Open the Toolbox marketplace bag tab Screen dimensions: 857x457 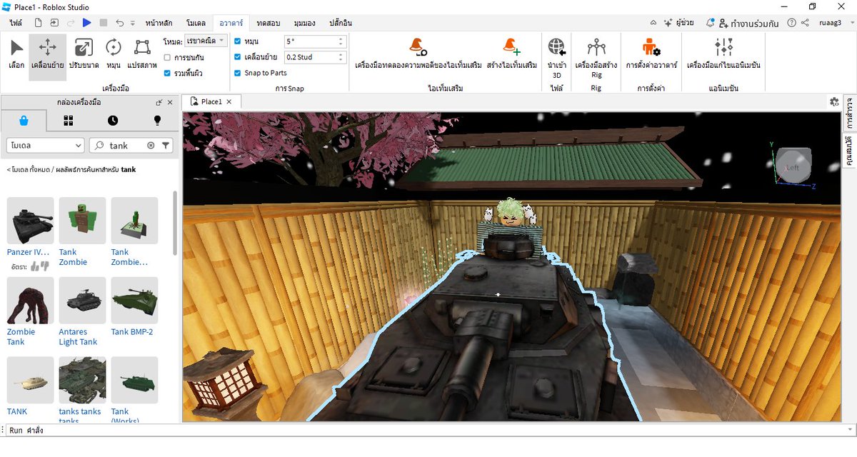pyautogui.click(x=24, y=121)
